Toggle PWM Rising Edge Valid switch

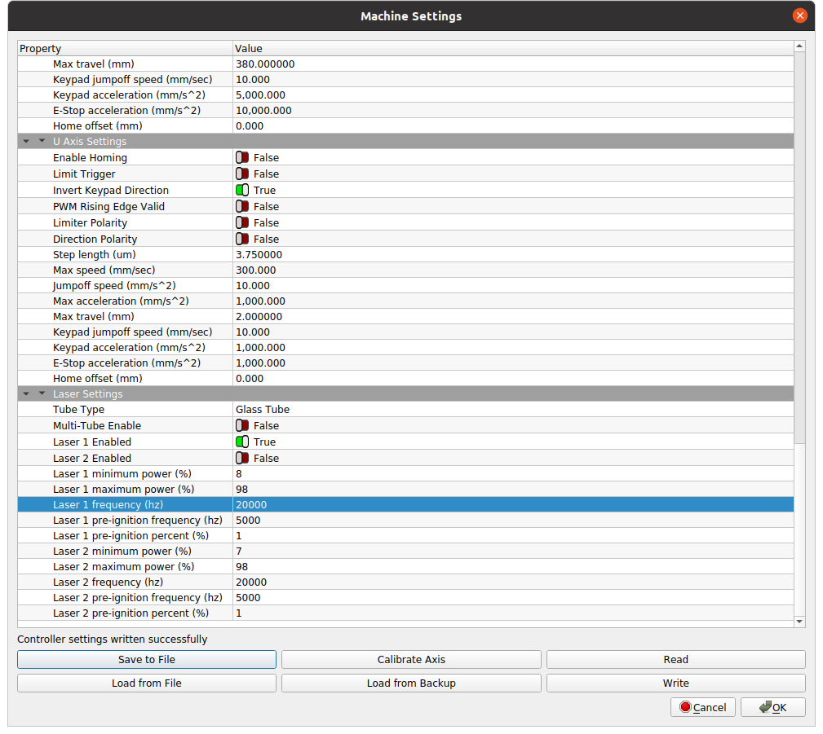[x=242, y=206]
